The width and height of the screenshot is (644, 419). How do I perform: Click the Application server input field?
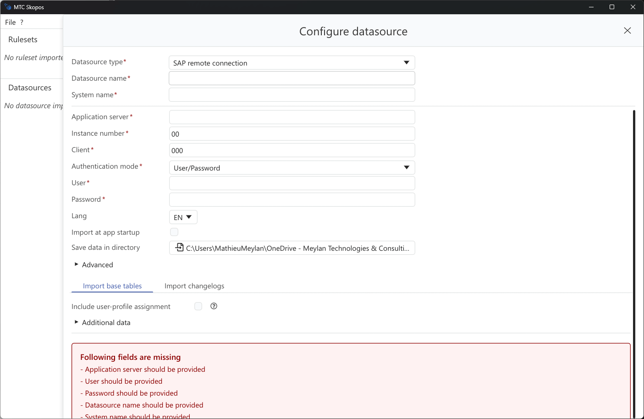[x=292, y=117]
